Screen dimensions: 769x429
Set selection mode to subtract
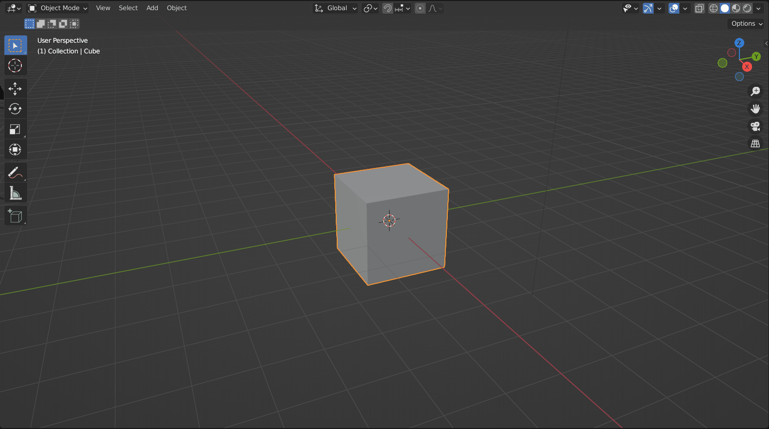(x=52, y=23)
